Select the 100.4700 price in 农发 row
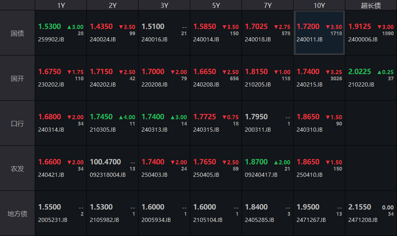The image size is (397, 236). click(105, 162)
